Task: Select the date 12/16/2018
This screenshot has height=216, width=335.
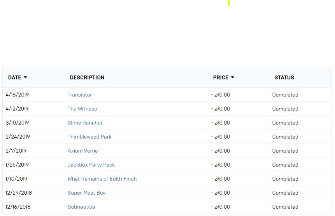Action: (x=18, y=207)
